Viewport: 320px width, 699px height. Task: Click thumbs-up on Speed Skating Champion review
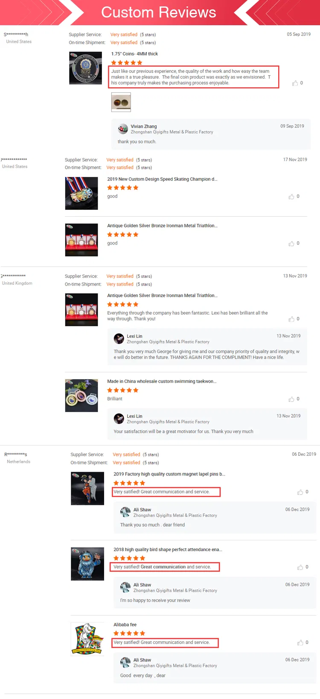291,197
